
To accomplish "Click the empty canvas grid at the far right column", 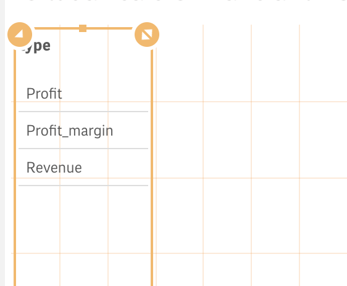I will [x=324, y=140].
